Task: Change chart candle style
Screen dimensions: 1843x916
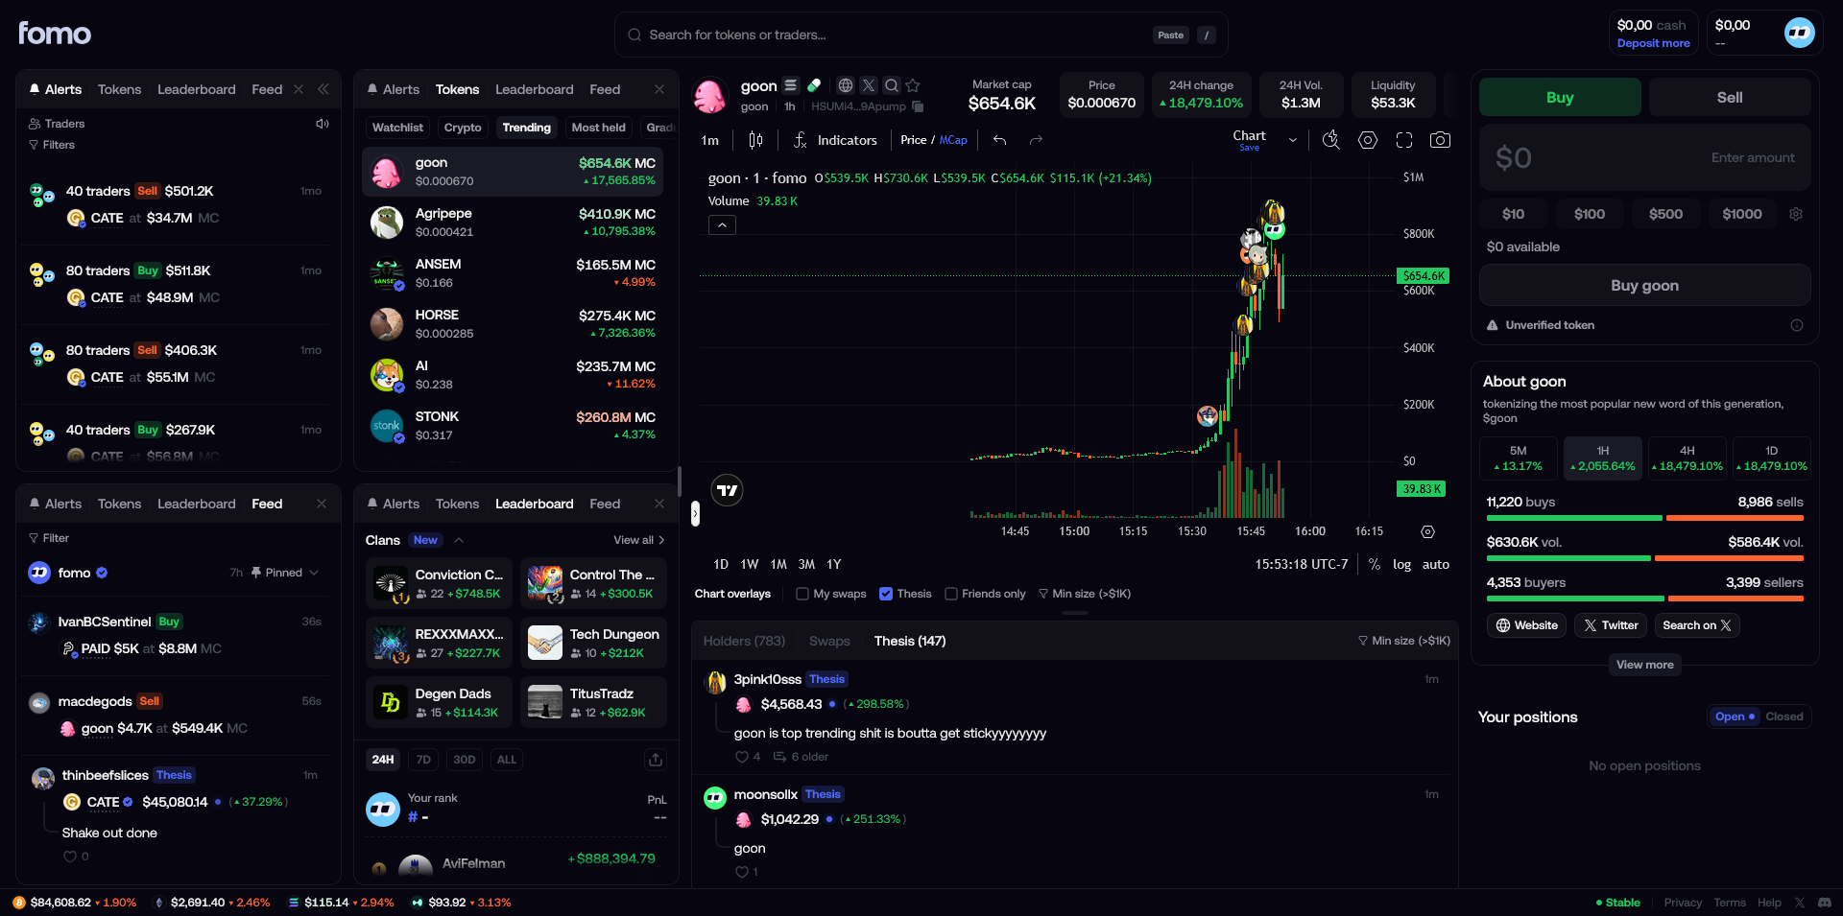Action: tap(755, 140)
